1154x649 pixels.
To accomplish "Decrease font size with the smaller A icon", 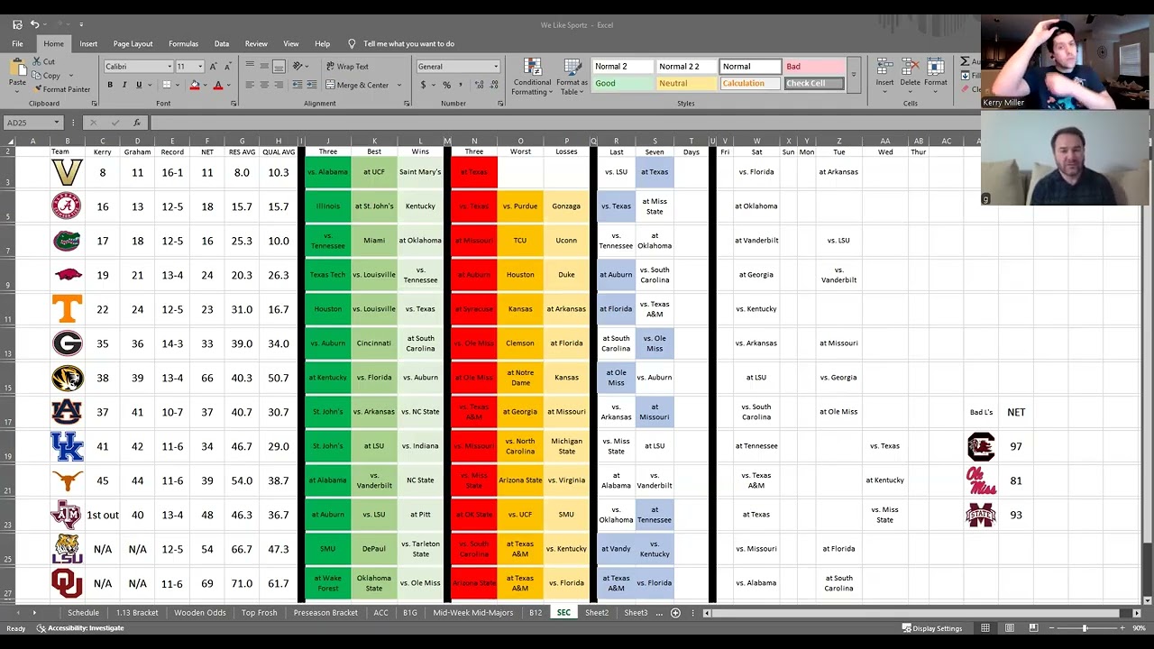I will pyautogui.click(x=226, y=67).
